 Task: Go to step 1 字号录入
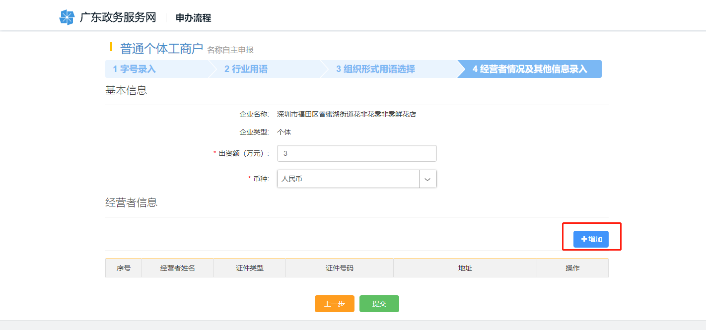pyautogui.click(x=135, y=69)
